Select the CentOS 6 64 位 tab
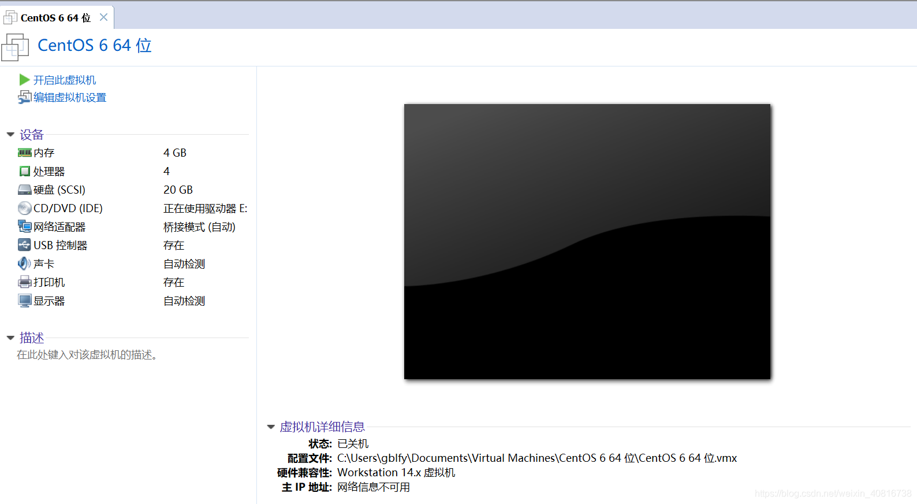The width and height of the screenshot is (917, 504). coord(55,18)
